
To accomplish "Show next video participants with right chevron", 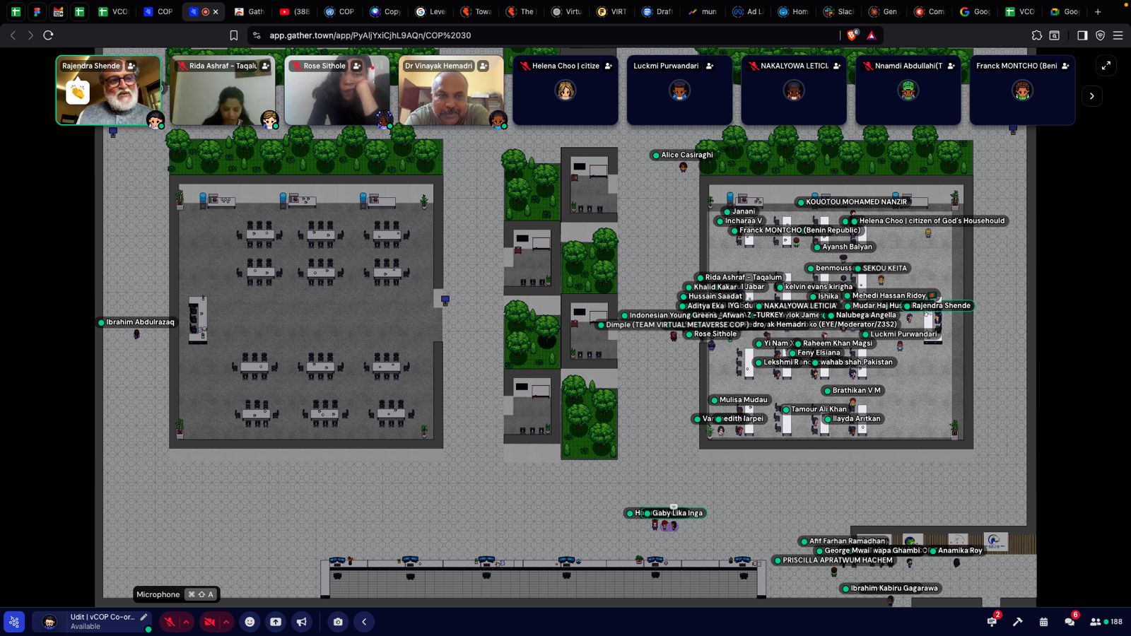I will point(1091,96).
